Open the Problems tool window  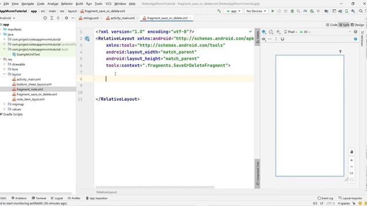click(x=19, y=198)
